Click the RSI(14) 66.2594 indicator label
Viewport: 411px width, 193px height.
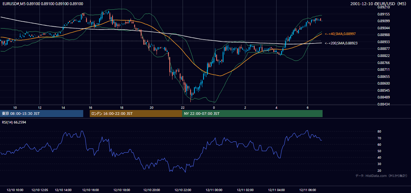pos(14,122)
